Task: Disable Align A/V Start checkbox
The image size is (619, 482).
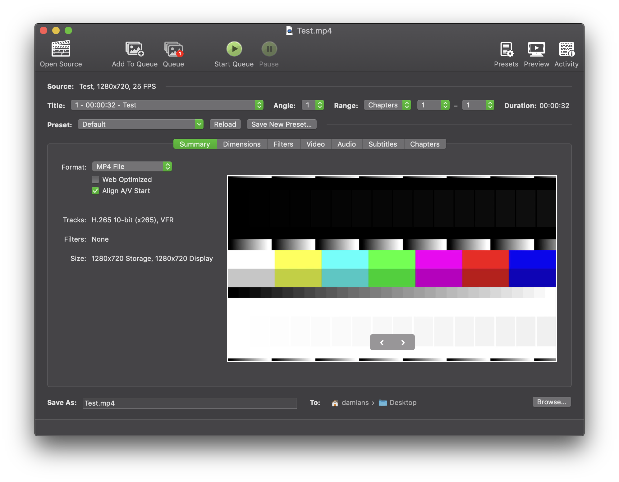Action: pos(95,191)
